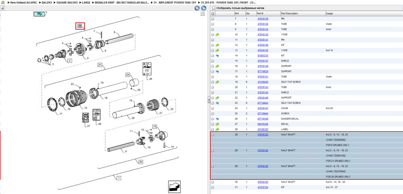The height and width of the screenshot is (194, 403).
Task: Sort by the Ref column header
Action: tap(237, 13)
